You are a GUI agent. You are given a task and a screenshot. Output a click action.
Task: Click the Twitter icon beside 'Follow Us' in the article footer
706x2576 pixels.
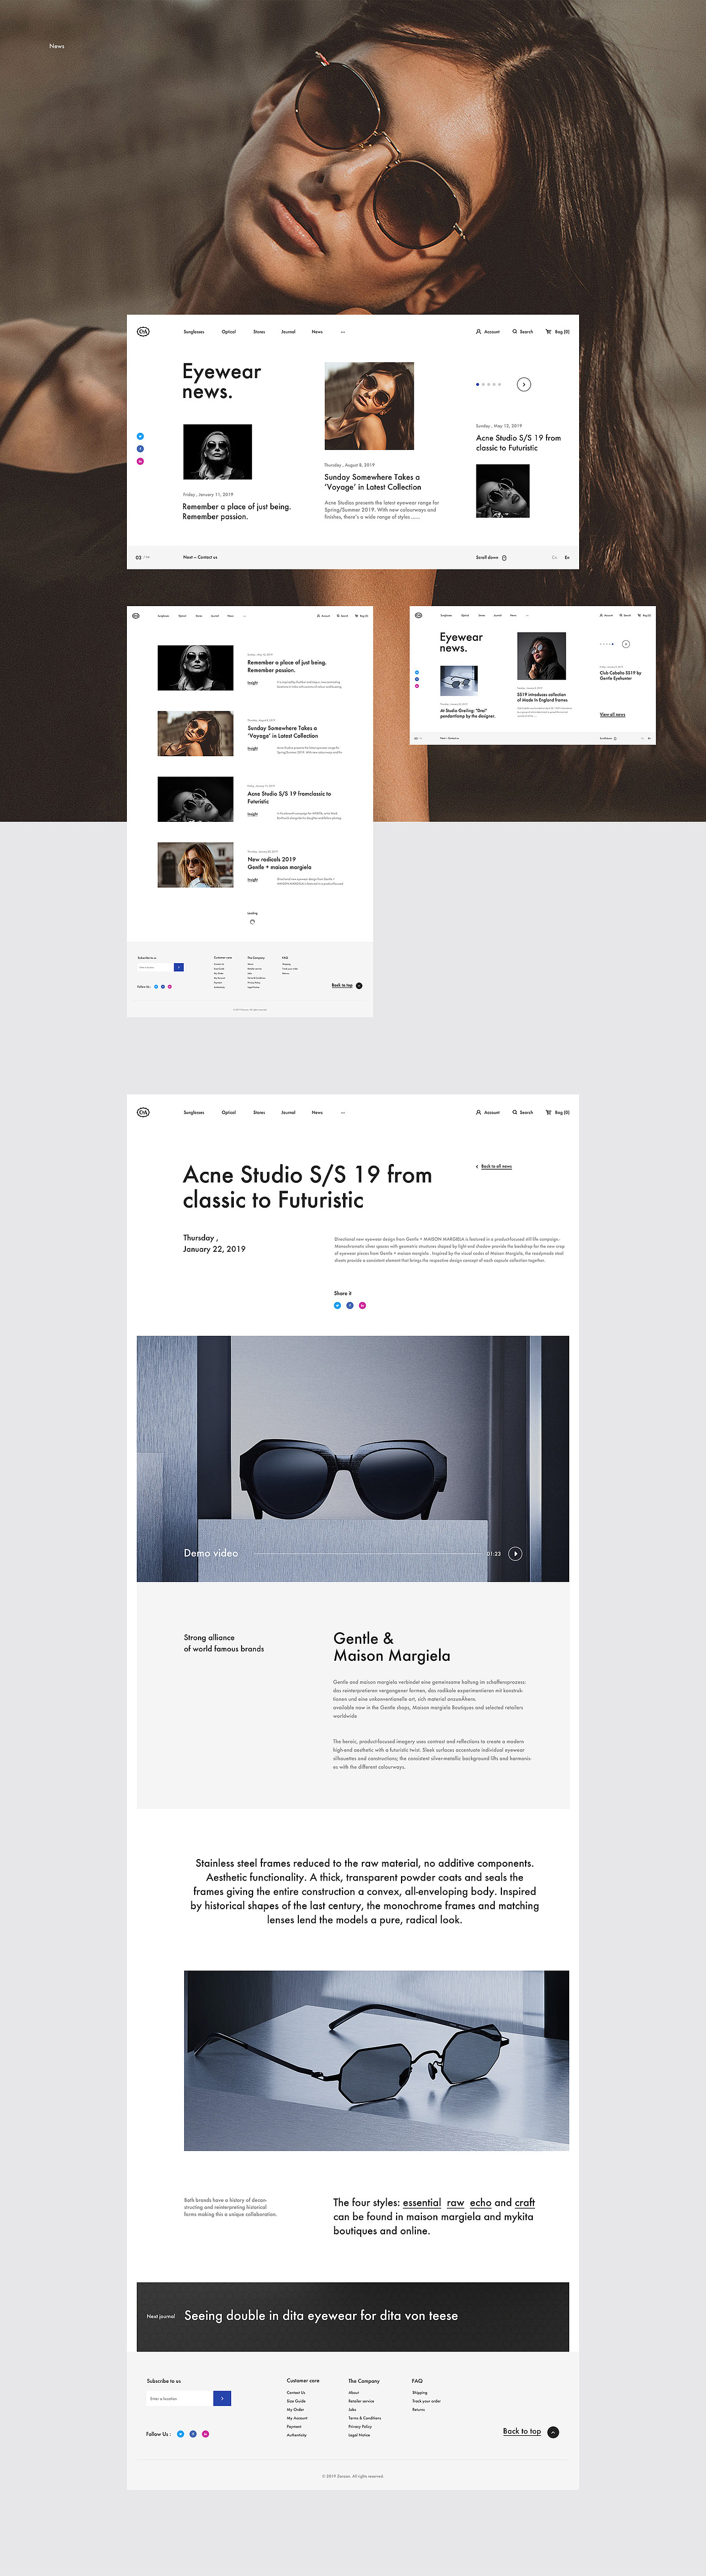(x=181, y=2434)
